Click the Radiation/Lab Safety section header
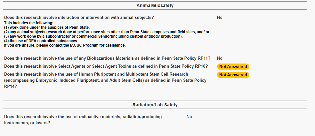The height and width of the screenshot is (136, 315). [155, 105]
